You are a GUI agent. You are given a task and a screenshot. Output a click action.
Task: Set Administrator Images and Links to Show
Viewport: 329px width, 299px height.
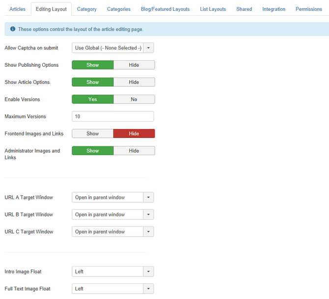[93, 151]
